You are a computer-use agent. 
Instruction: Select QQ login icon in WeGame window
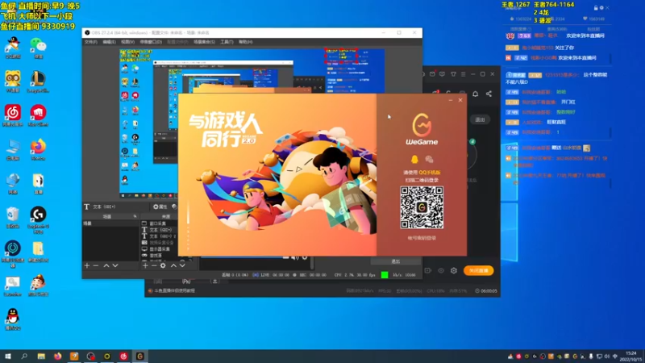(x=414, y=159)
